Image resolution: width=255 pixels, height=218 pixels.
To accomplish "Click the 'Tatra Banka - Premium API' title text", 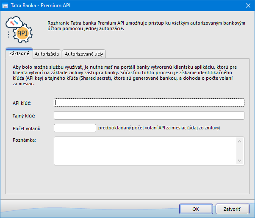I will pos(41,6).
